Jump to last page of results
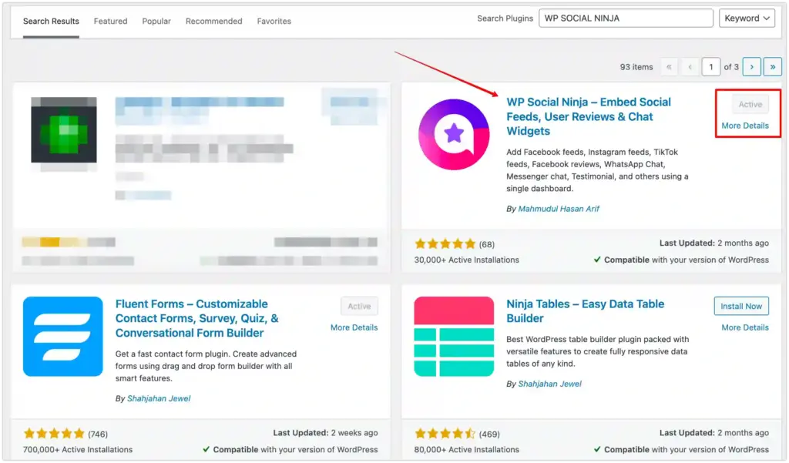Viewport: 789px width, 463px height. click(773, 67)
